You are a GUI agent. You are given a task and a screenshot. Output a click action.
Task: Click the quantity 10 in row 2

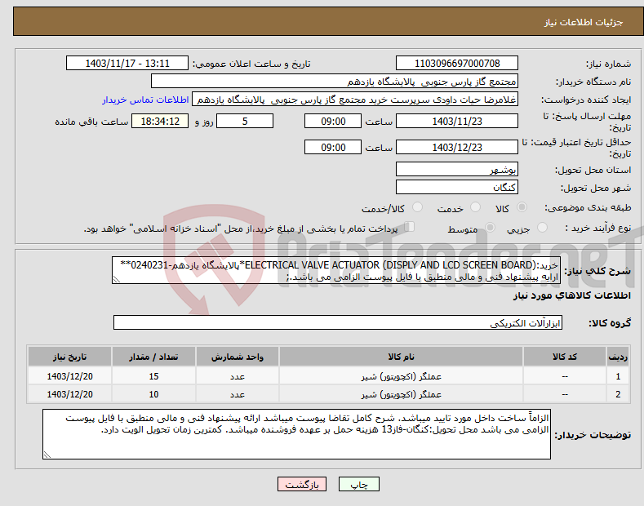[x=153, y=394]
